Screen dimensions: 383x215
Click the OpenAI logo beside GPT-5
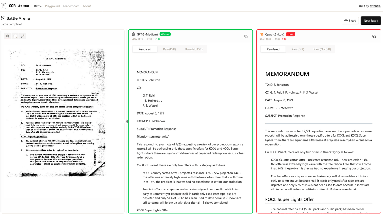tap(134, 34)
